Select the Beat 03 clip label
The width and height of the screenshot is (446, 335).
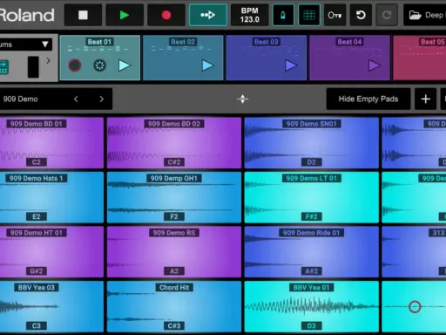tap(267, 42)
